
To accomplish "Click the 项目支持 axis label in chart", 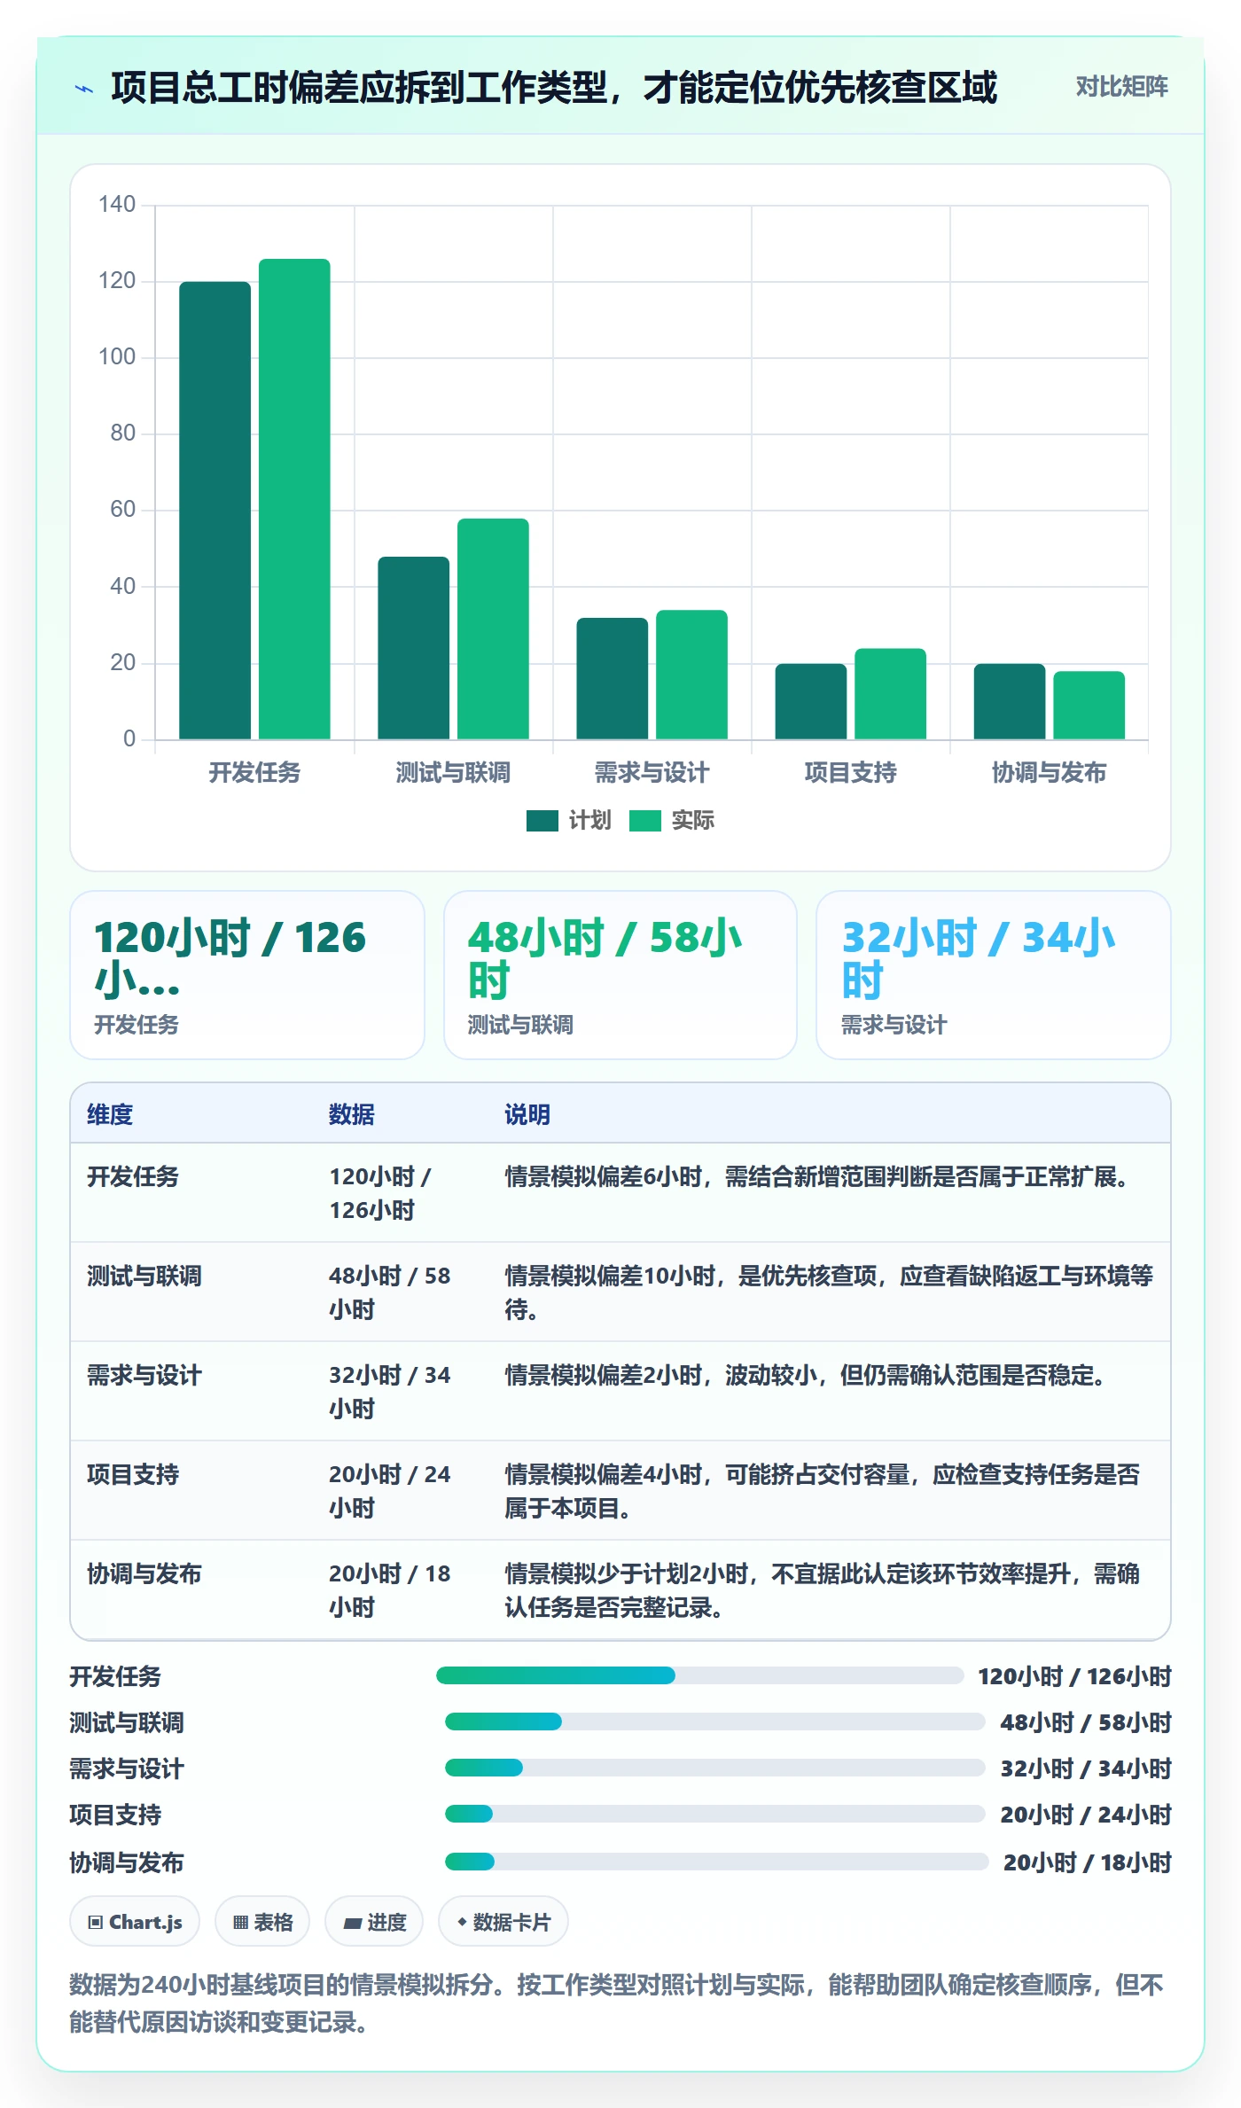I will [x=850, y=773].
